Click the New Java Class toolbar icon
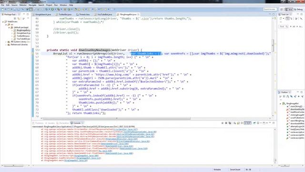 (x=69, y=9)
